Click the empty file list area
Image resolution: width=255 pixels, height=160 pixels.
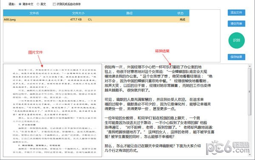(x=112, y=42)
